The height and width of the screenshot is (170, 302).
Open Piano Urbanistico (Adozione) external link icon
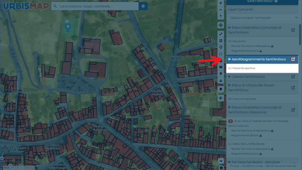293,110
